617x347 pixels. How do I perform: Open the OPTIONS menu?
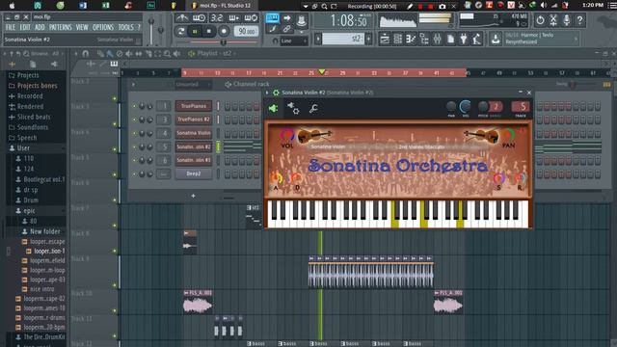click(103, 28)
